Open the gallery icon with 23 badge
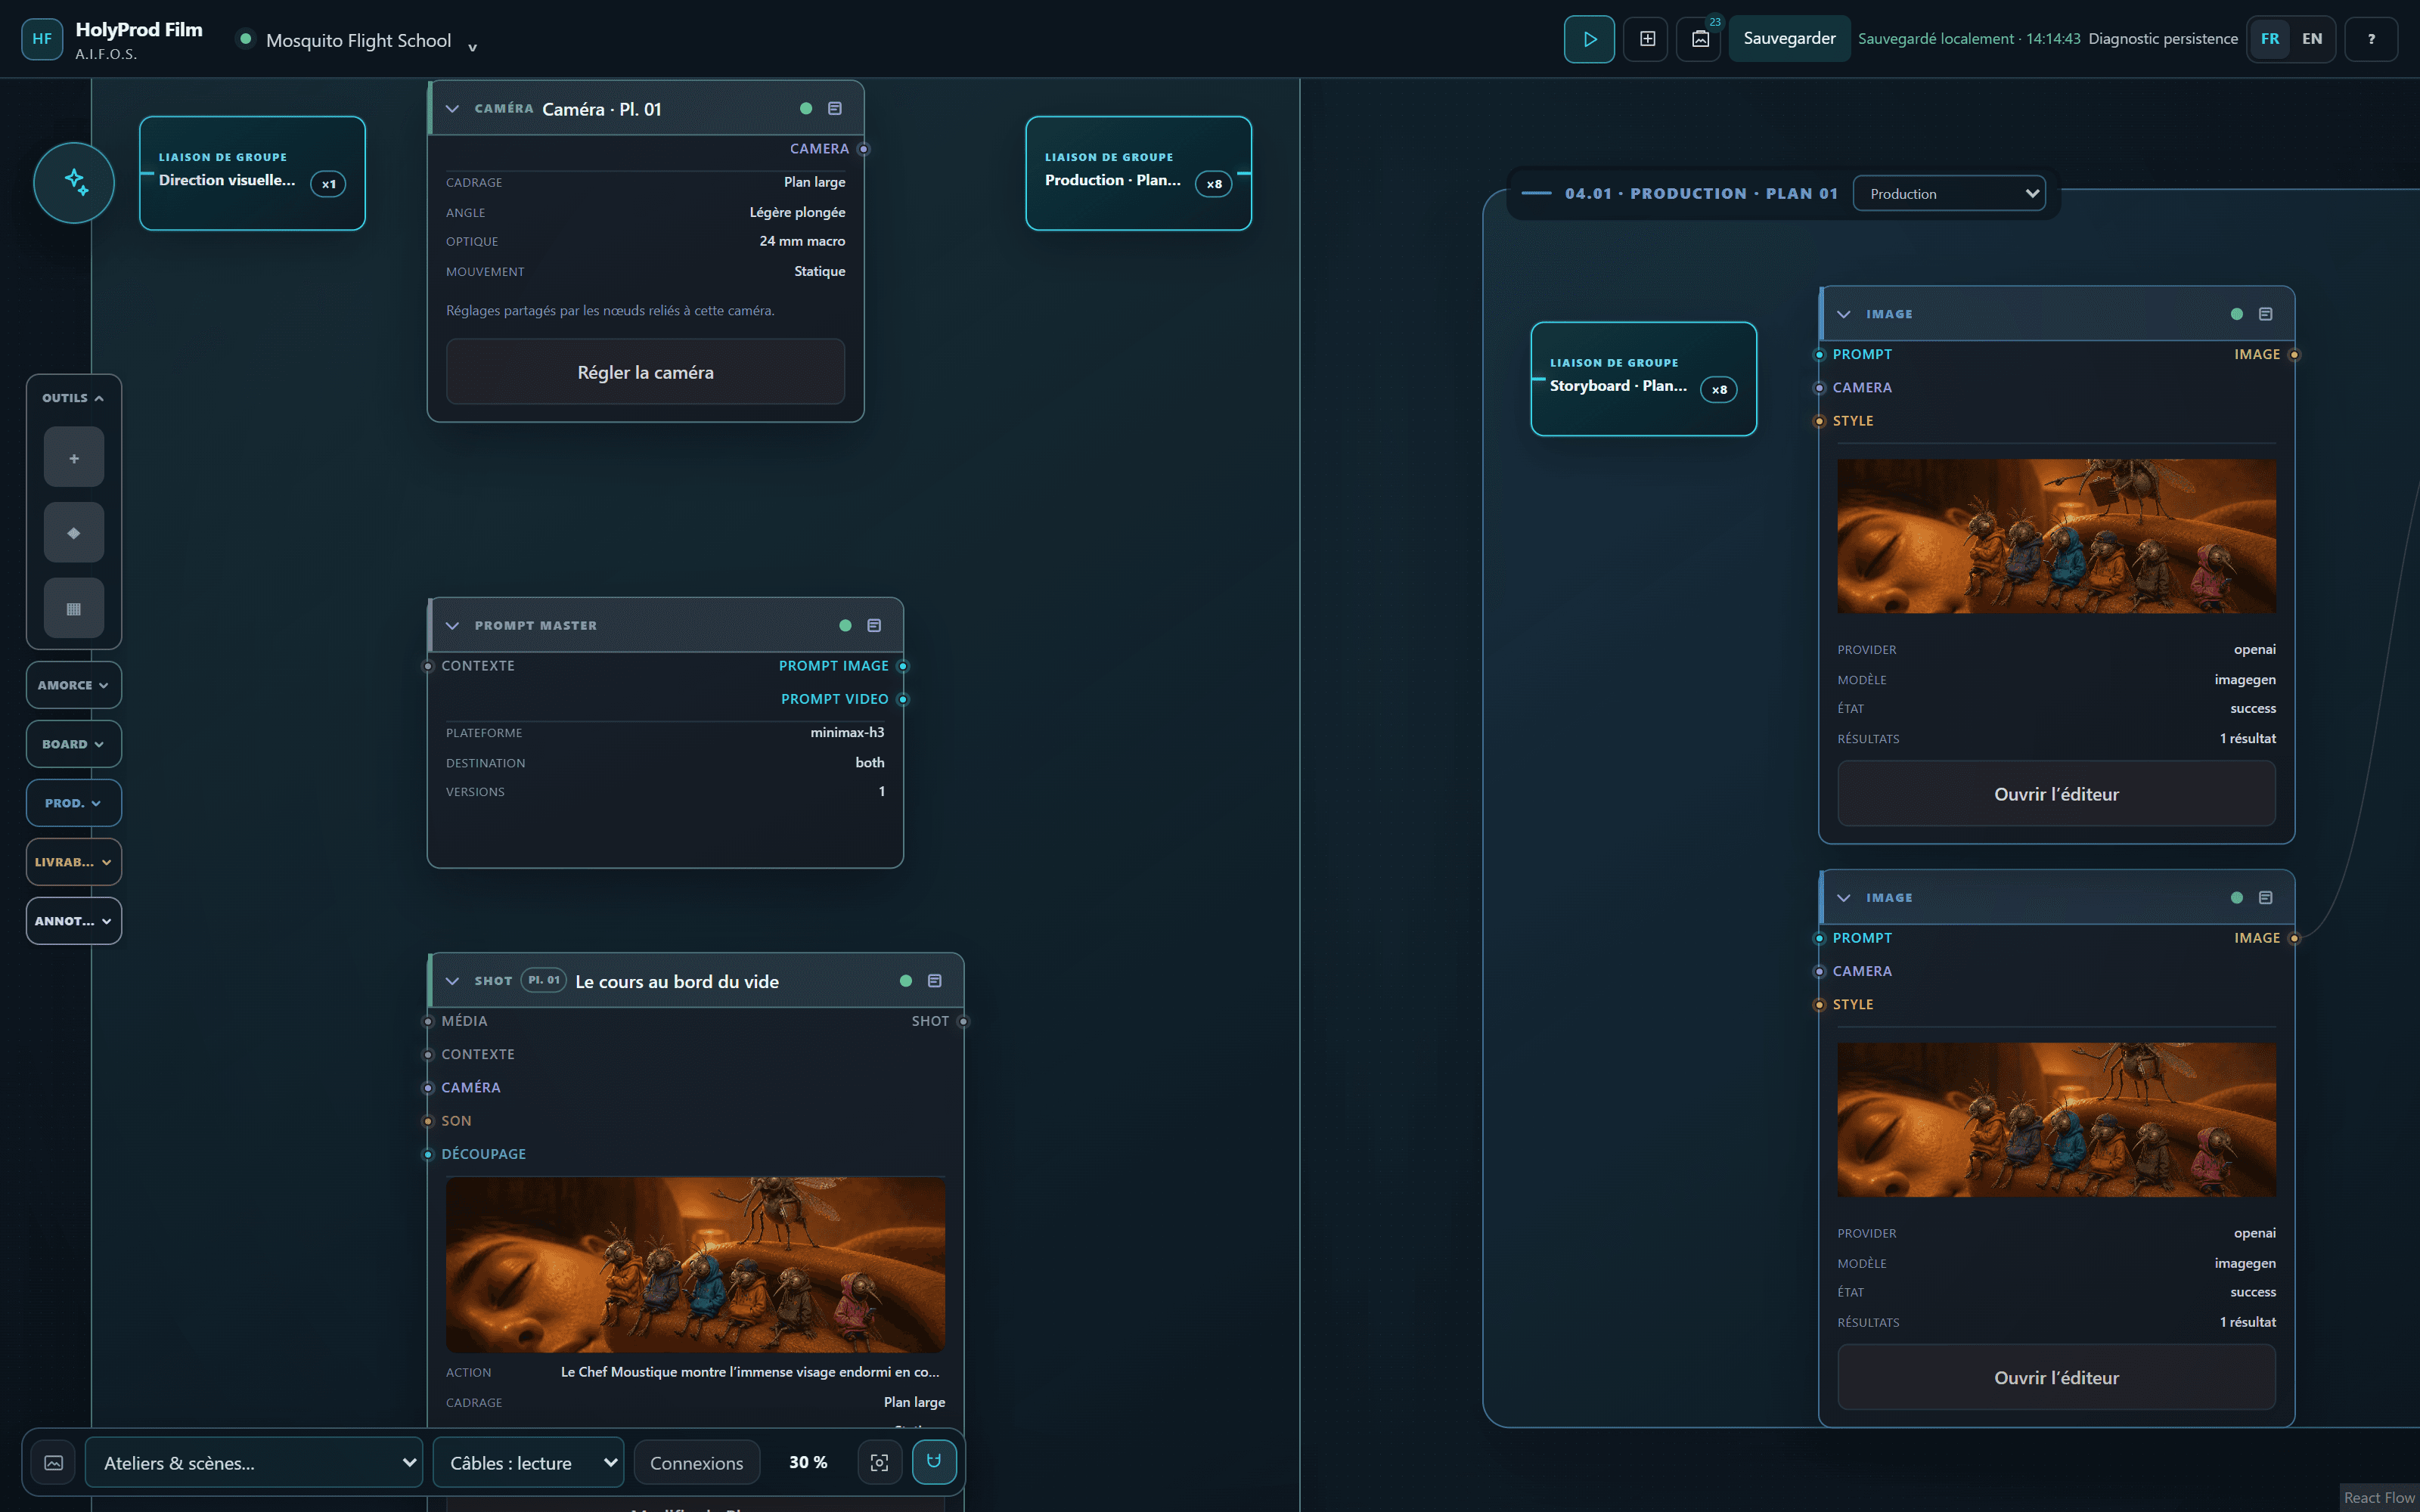Screen dimensions: 2420x1512 click(x=1699, y=39)
